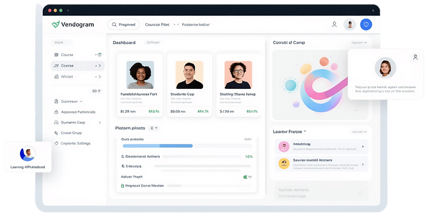
Task: Click the person icon beside Surrente Carp
Action: click(56, 122)
